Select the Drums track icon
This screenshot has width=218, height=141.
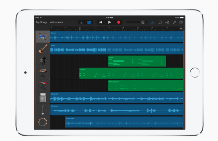[x=43, y=37]
